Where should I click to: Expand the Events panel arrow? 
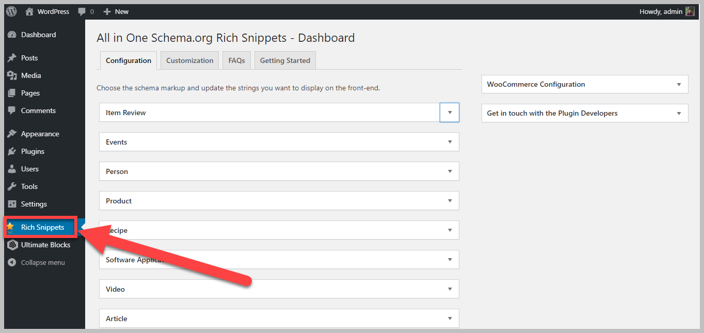coord(450,141)
